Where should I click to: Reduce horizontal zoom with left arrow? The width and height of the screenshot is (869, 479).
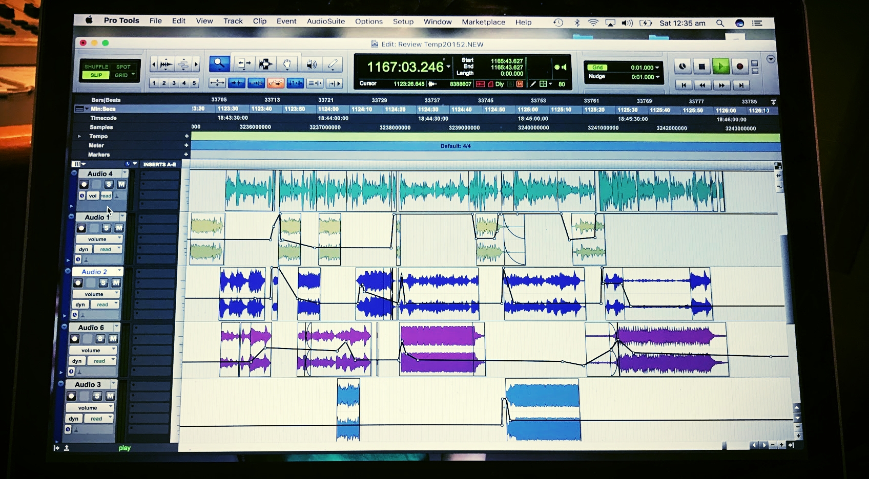[154, 64]
